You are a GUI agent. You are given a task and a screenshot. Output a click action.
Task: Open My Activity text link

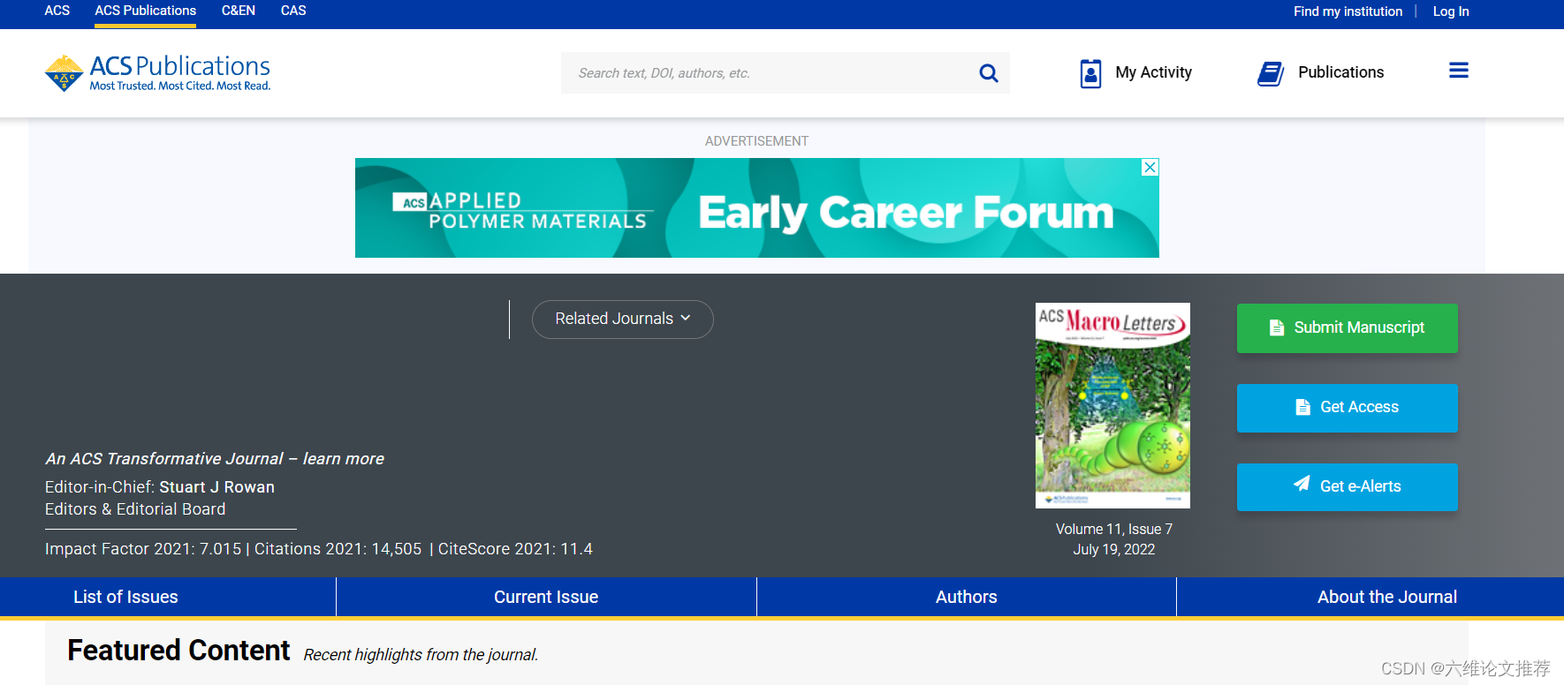pos(1154,72)
